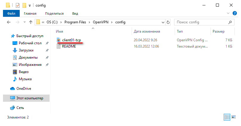Select the README text document icon
Image resolution: width=241 pixels, height=126 pixels.
[x=59, y=46]
